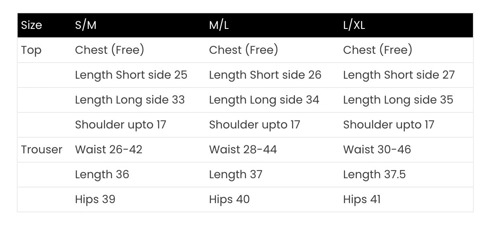Select the M/L column header
The width and height of the screenshot is (497, 228).
point(219,25)
